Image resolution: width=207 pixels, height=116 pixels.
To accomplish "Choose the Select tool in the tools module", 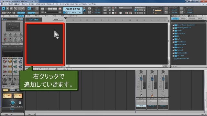I will coord(7,8).
